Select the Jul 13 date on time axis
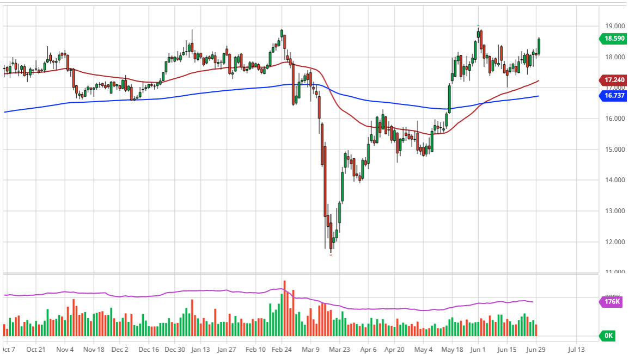This screenshot has width=629, height=354. [x=576, y=349]
